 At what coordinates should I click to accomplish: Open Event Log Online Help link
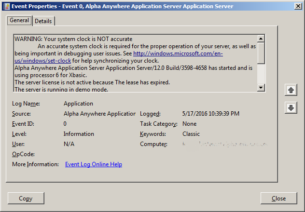(x=94, y=164)
